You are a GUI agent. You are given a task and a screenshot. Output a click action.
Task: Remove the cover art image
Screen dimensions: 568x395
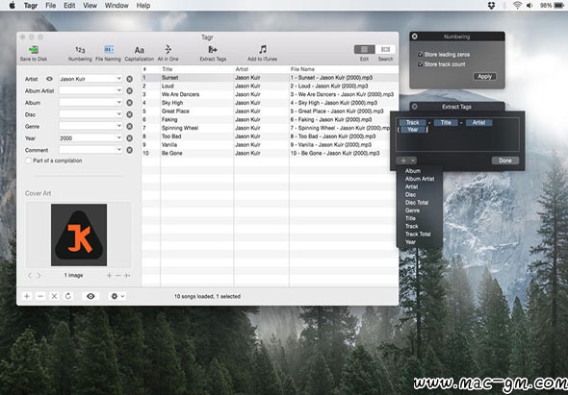(118, 276)
